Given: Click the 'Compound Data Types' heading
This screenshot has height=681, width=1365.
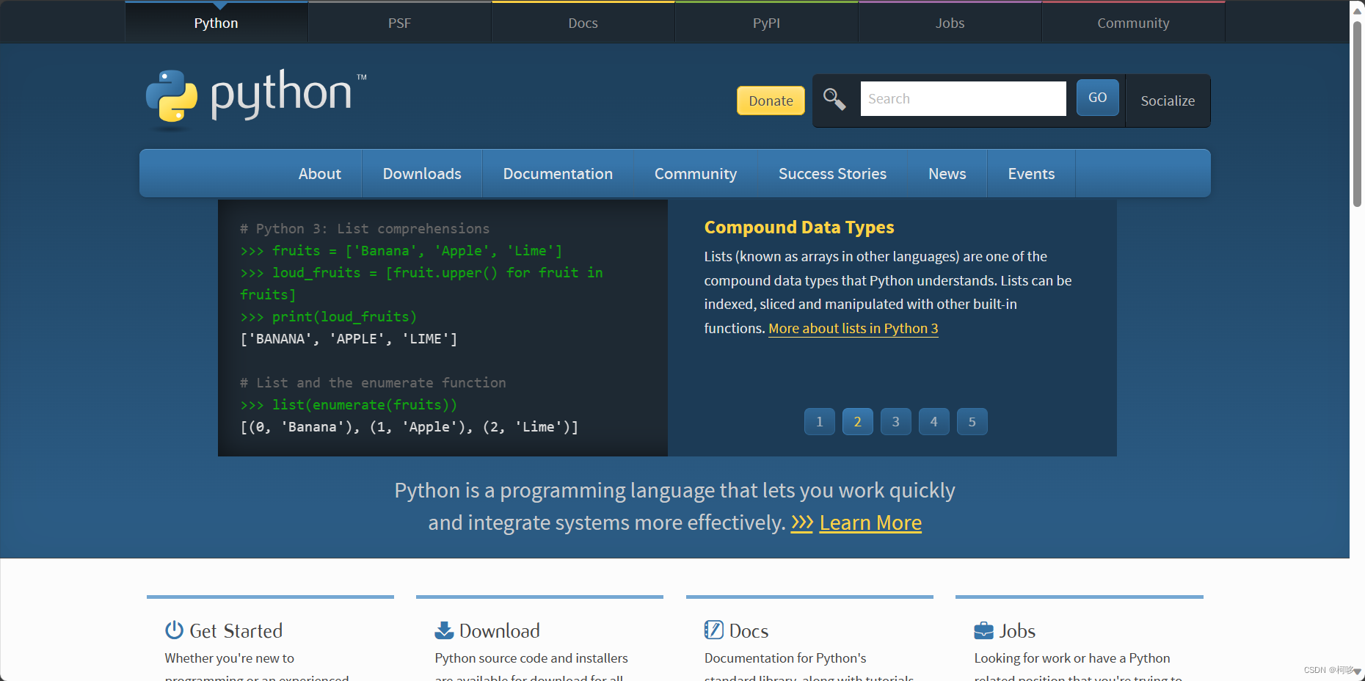Looking at the screenshot, I should click(x=799, y=227).
